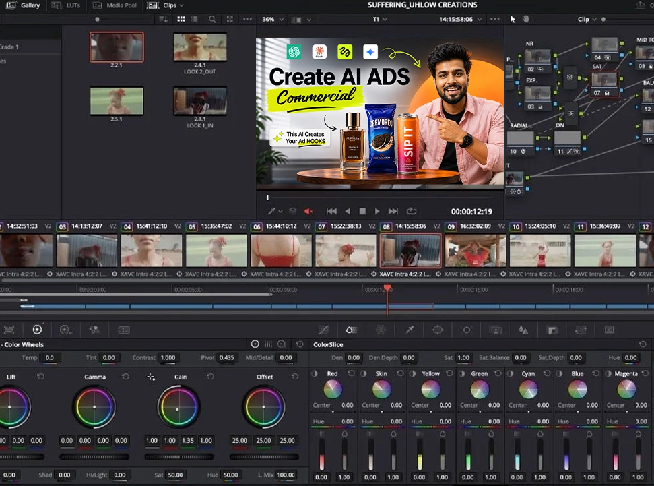Open the Camera Raw palette
654x486 pixels.
pos(9,330)
